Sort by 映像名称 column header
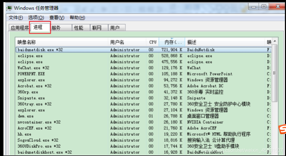This screenshot has height=156, width=286. click(62, 42)
